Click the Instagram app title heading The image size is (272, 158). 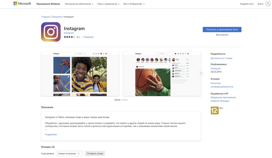click(74, 28)
